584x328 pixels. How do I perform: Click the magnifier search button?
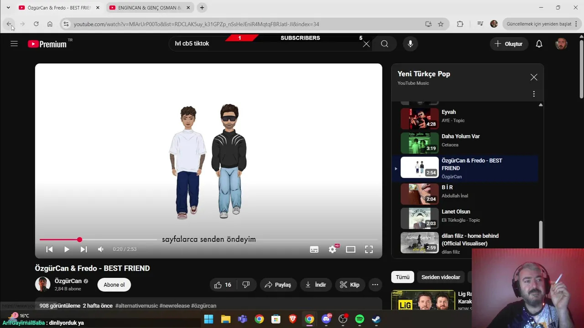tap(385, 44)
